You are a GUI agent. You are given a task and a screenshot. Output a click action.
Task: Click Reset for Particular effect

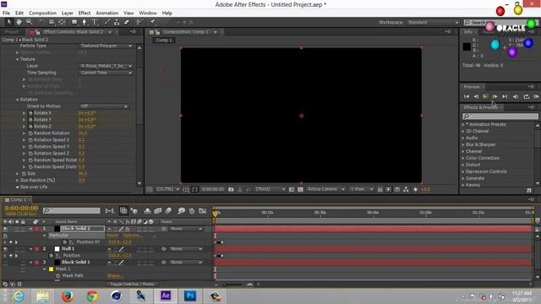click(x=112, y=236)
